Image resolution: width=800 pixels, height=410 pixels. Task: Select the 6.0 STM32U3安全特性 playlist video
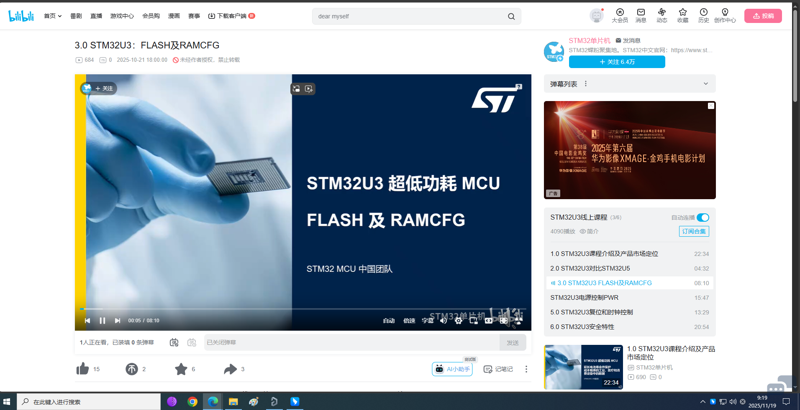tap(582, 327)
